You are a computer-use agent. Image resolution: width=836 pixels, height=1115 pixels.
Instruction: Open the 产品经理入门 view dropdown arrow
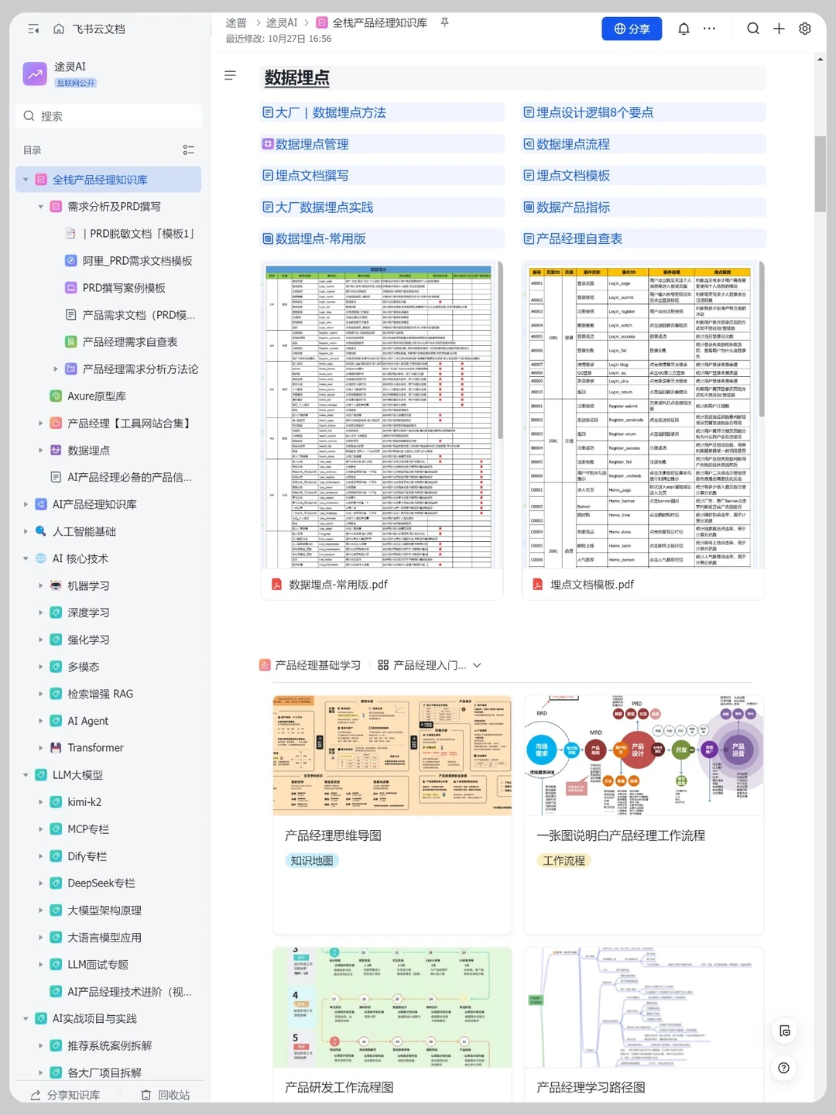click(x=477, y=665)
